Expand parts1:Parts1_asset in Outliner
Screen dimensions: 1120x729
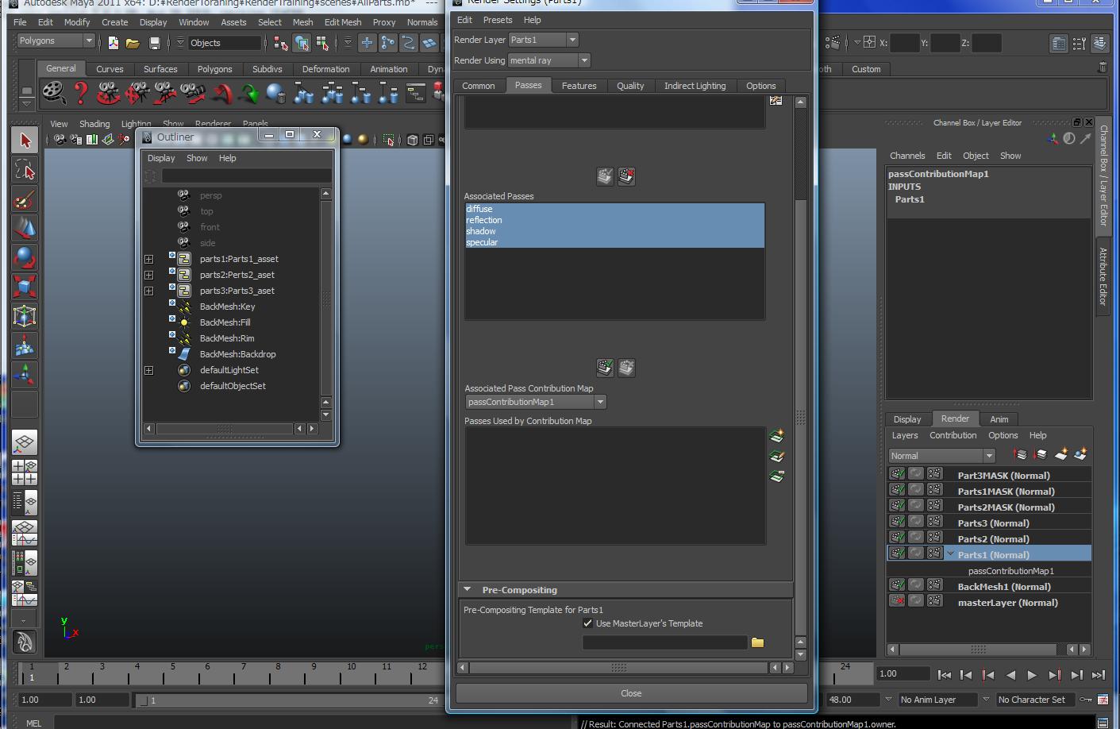point(148,259)
